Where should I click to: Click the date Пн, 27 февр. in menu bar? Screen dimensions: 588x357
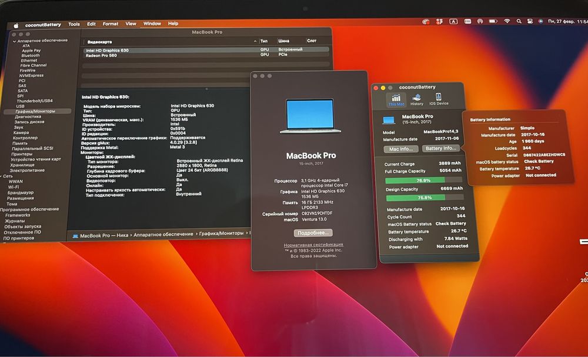pyautogui.click(x=562, y=21)
